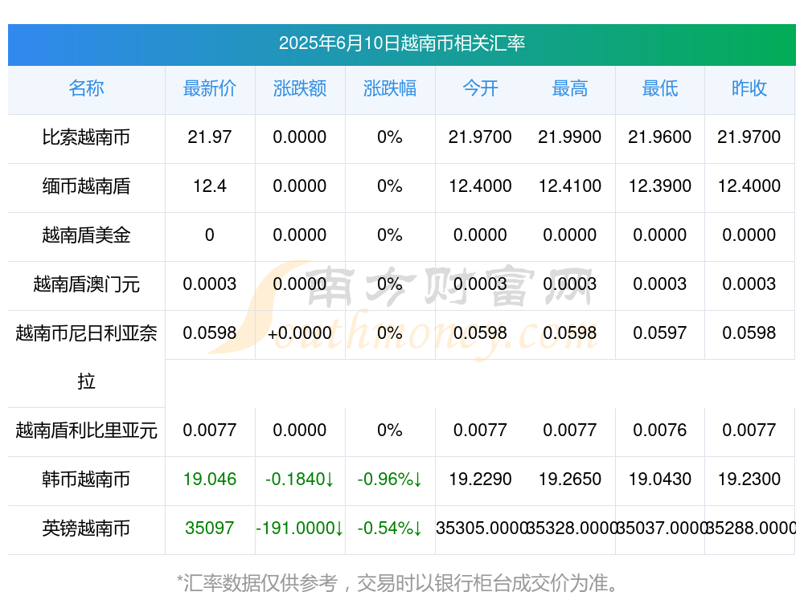Click the 涨跌额 column header
This screenshot has height=608, width=804.
[x=299, y=88]
